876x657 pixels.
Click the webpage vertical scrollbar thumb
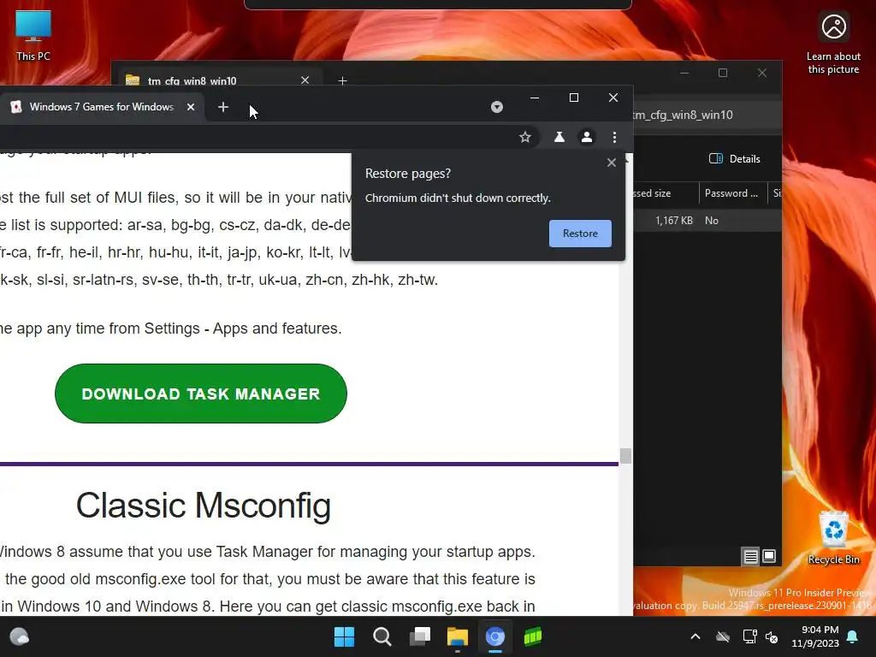(x=625, y=456)
